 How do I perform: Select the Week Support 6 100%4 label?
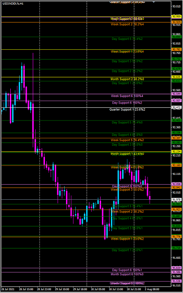[127, 96]
